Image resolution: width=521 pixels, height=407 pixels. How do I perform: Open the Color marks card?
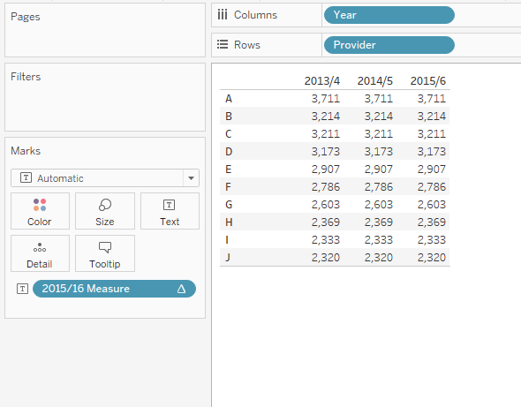pyautogui.click(x=40, y=211)
